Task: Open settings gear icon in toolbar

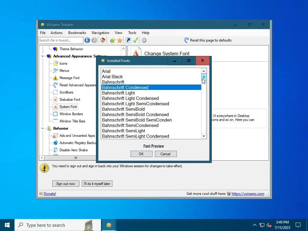Action: click(144, 40)
